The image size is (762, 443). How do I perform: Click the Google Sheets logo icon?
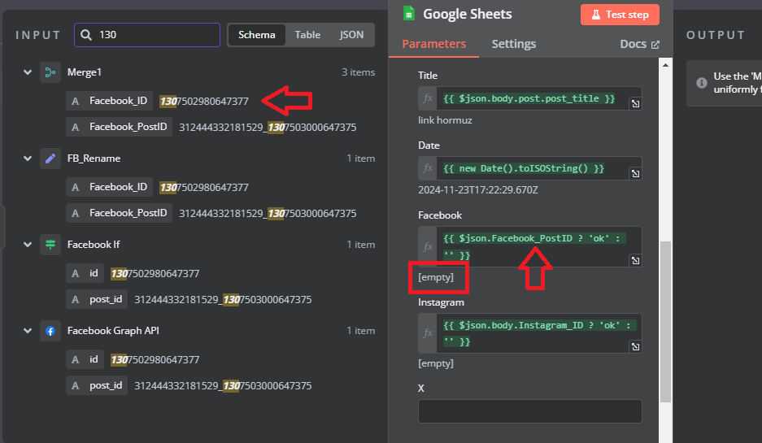[x=409, y=14]
